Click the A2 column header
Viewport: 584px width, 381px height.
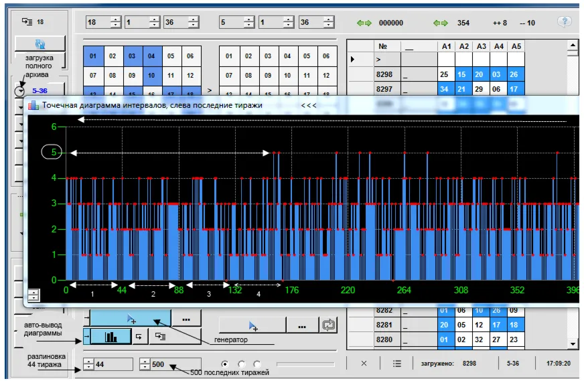tap(463, 46)
